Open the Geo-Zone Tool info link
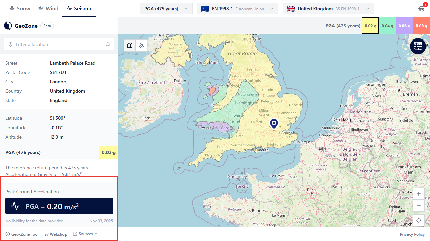Viewport: 430px width, 241px height. [22, 234]
